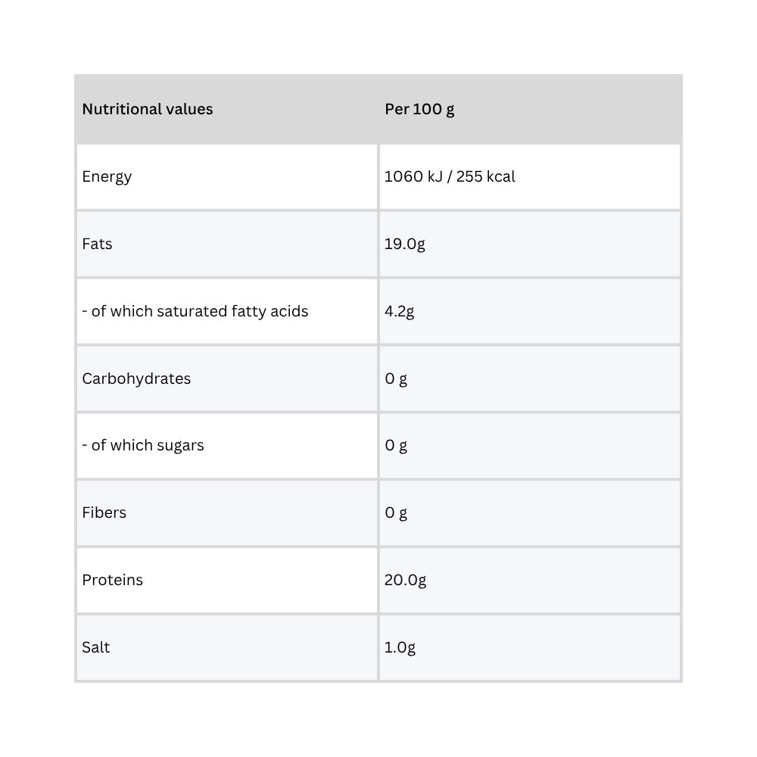Select the Carbohydrates 0 g value

click(x=396, y=379)
